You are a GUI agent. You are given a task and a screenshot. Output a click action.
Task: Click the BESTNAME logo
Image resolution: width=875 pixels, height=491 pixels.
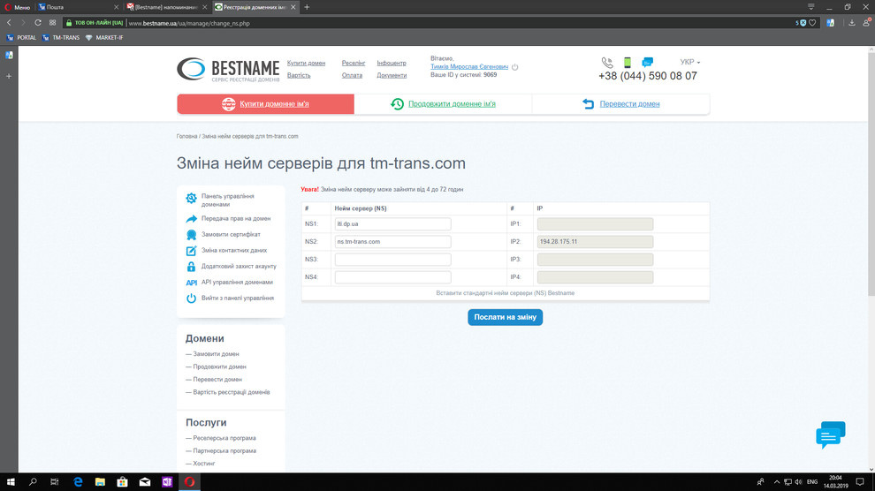tap(228, 70)
